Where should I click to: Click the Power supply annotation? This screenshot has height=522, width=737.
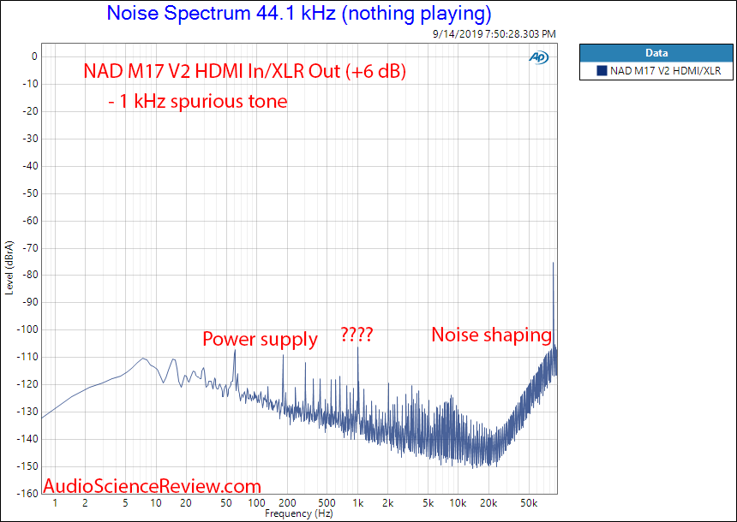coord(260,339)
